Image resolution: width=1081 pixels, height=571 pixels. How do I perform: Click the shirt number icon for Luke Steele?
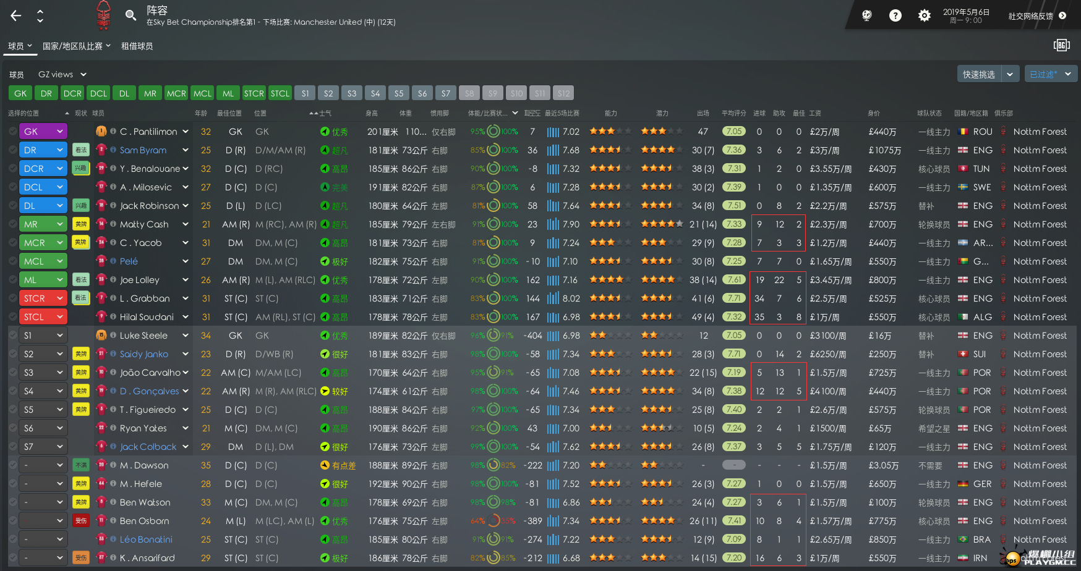pos(101,336)
